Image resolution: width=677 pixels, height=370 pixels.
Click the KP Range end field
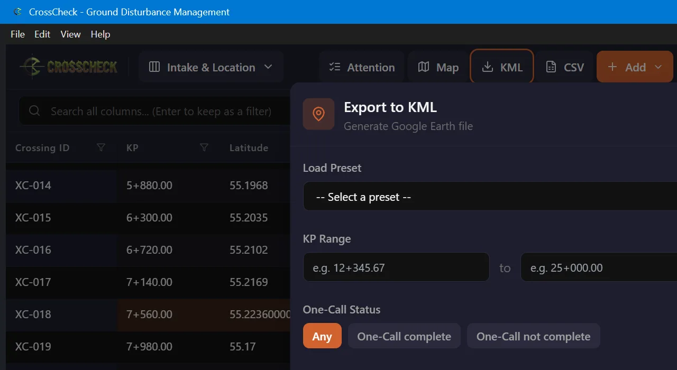pos(599,267)
